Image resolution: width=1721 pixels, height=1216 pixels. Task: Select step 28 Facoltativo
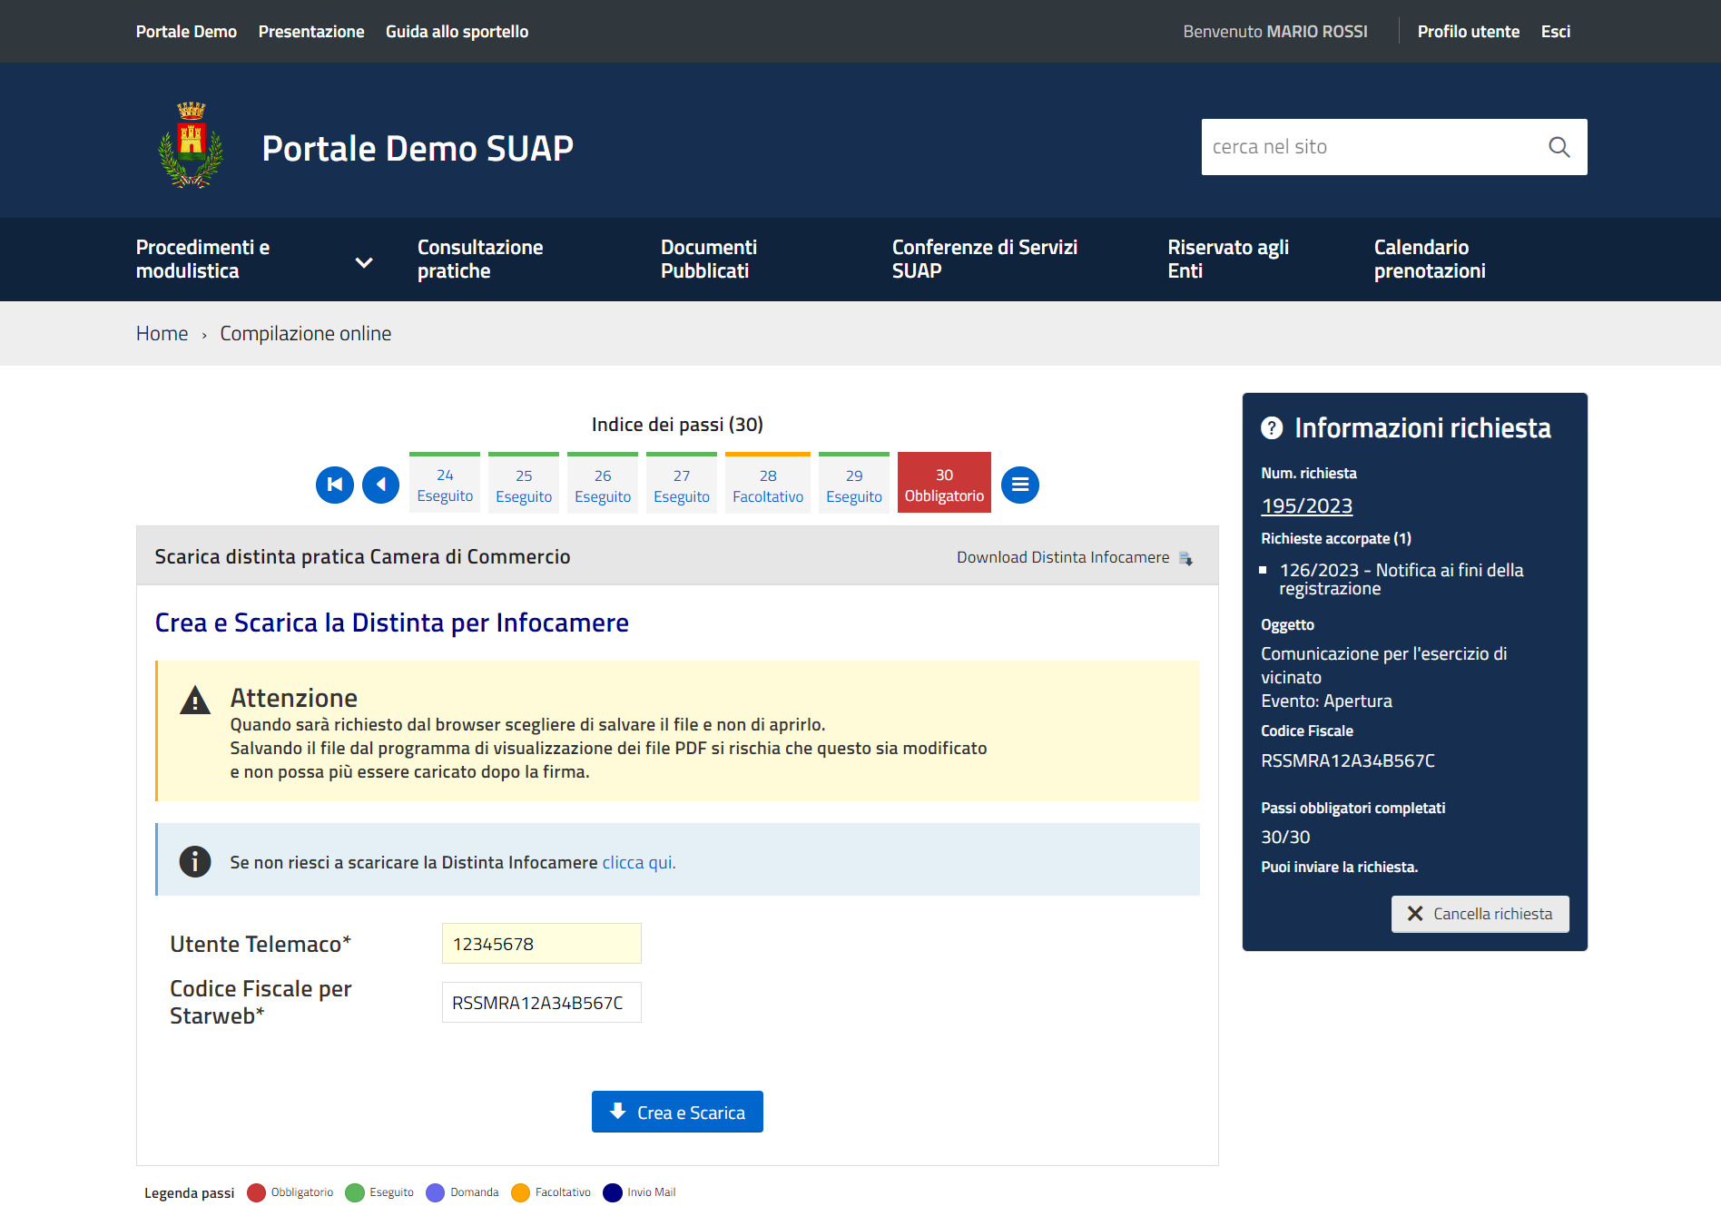[767, 485]
